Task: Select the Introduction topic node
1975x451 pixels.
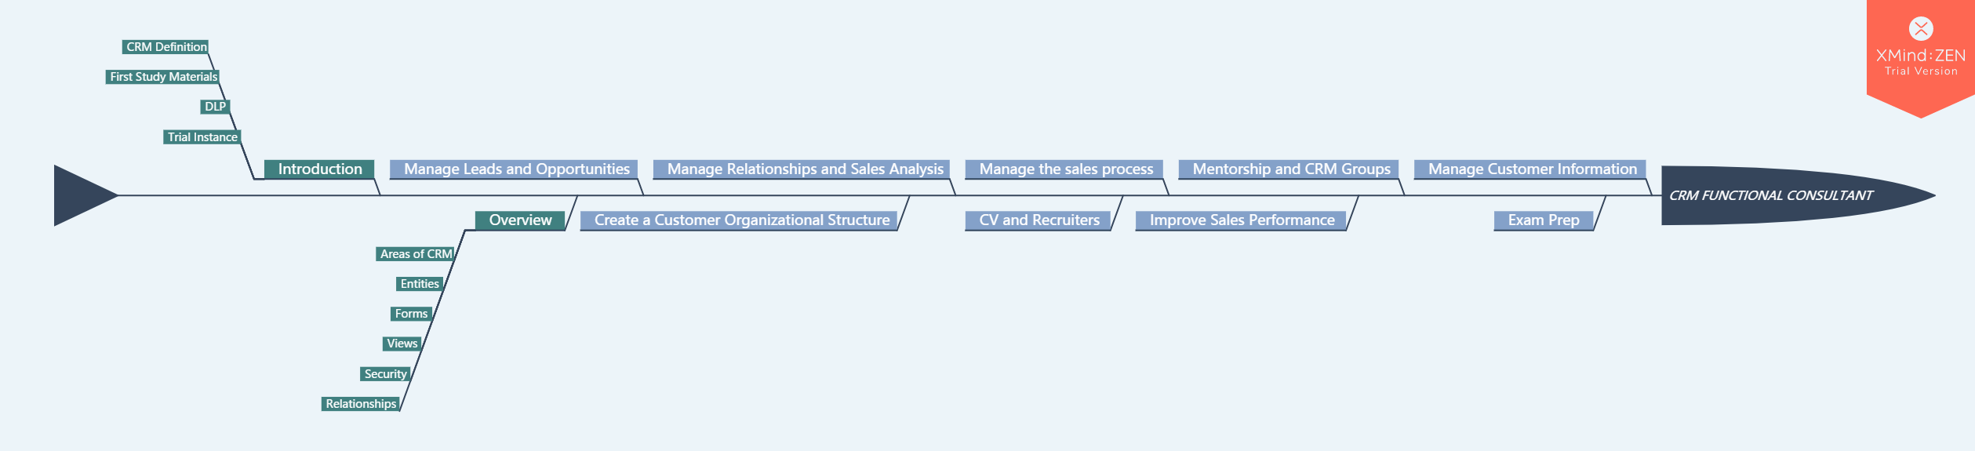Action: [319, 169]
